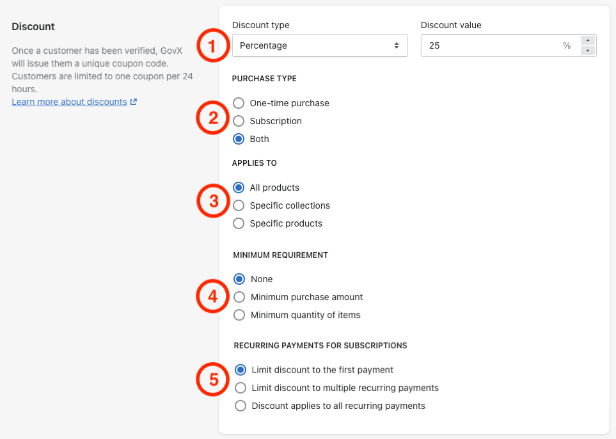
Task: Click the red circled number 5 marker
Action: point(212,379)
